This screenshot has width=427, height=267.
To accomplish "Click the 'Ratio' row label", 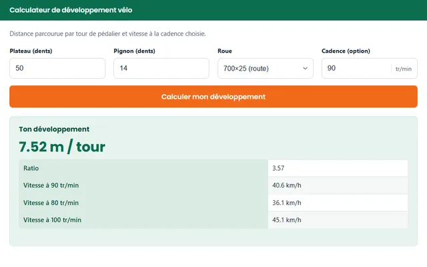I will coord(31,168).
